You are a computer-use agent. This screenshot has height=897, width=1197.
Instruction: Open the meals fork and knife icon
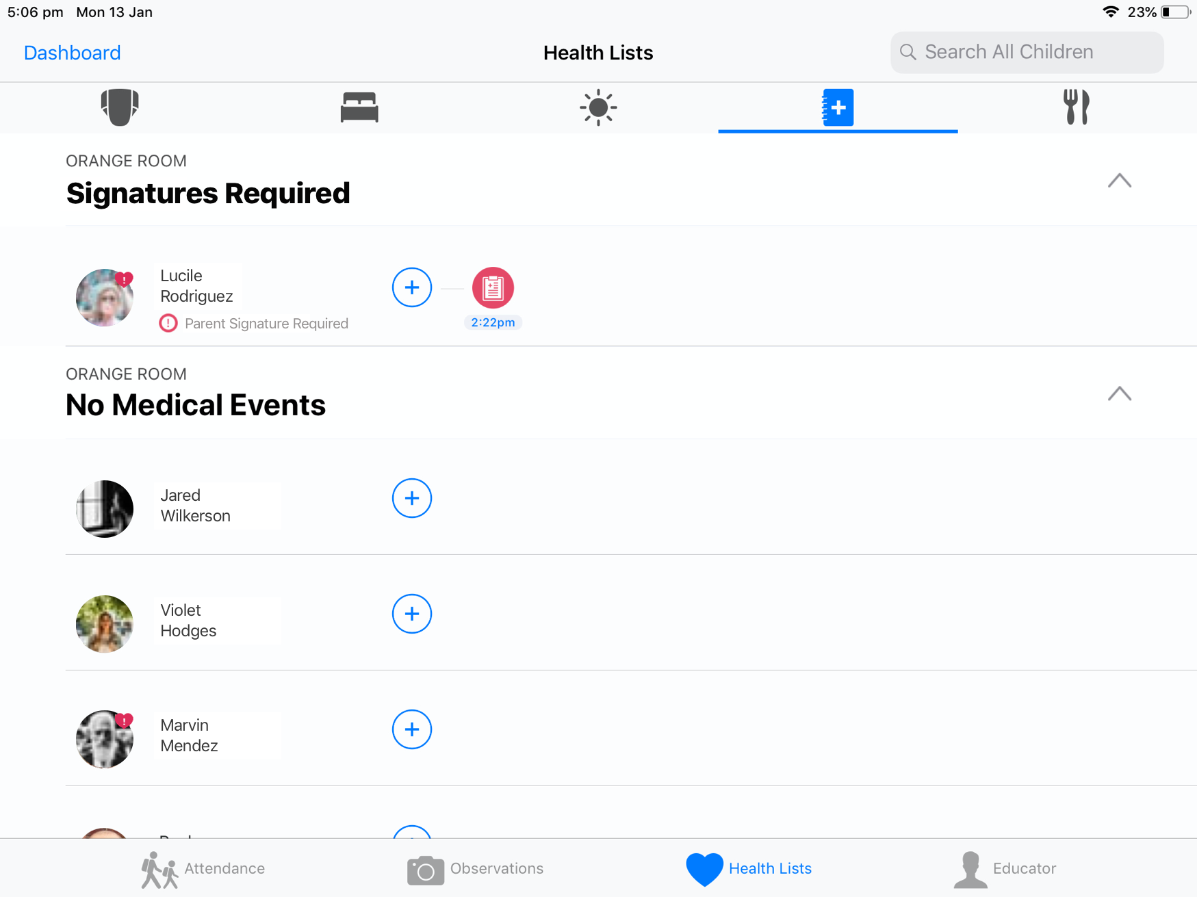[1077, 107]
